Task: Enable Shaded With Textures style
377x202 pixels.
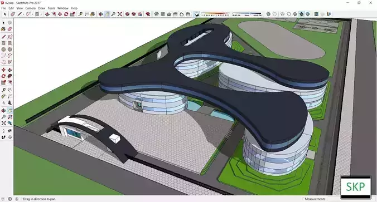Action: pos(301,14)
